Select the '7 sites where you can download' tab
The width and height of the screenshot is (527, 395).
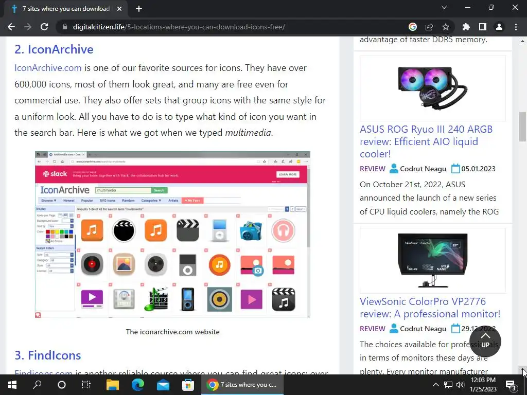pyautogui.click(x=66, y=9)
